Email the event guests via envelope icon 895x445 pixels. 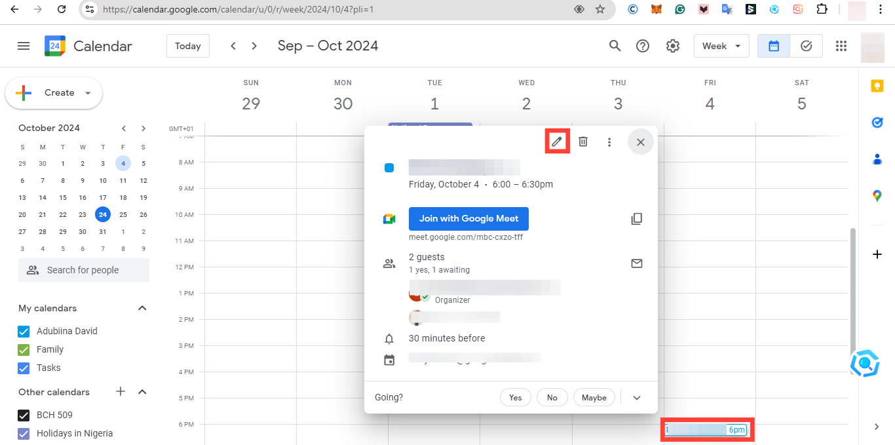click(x=636, y=263)
